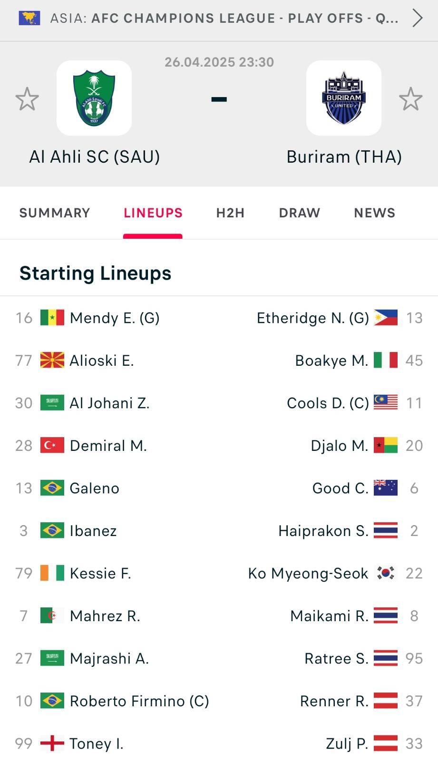Viewport: 438px width, 761px height.
Task: Tap Australia flag beside Good C.
Action: [386, 488]
